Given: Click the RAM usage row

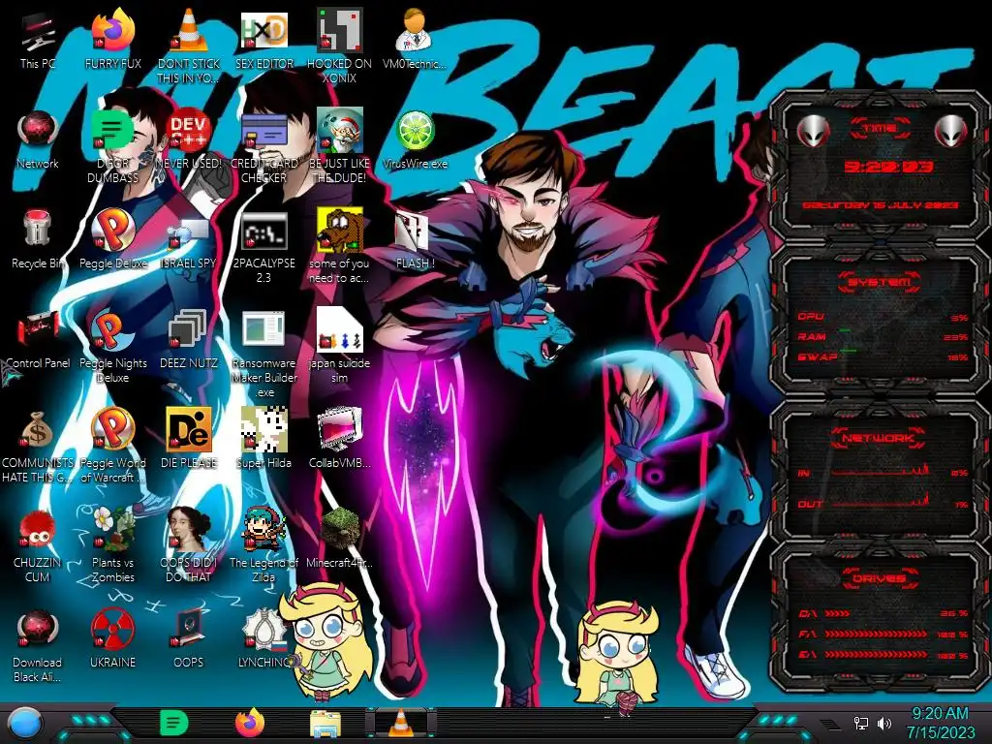Looking at the screenshot, I should pyautogui.click(x=883, y=336).
